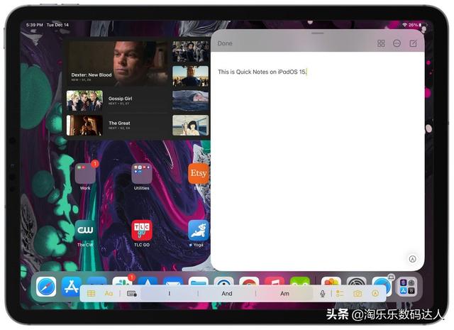Open Safari from the dock
The width and height of the screenshot is (454, 330).
tap(46, 286)
